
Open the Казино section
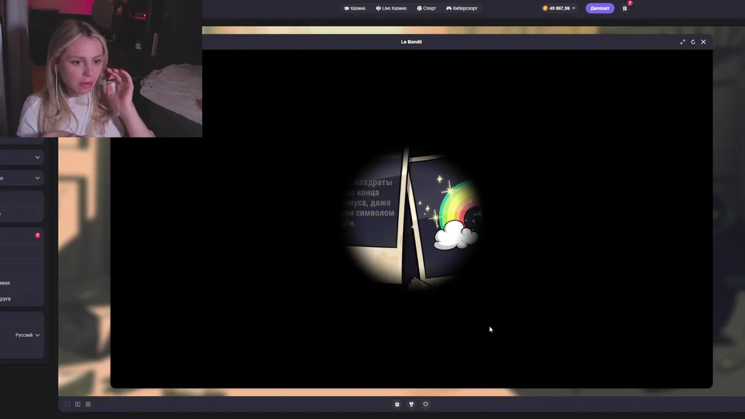click(354, 8)
